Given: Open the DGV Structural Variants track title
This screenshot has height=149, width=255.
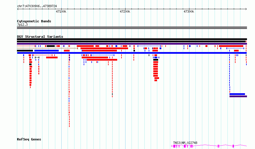Looking at the screenshot, I should pos(40,37).
